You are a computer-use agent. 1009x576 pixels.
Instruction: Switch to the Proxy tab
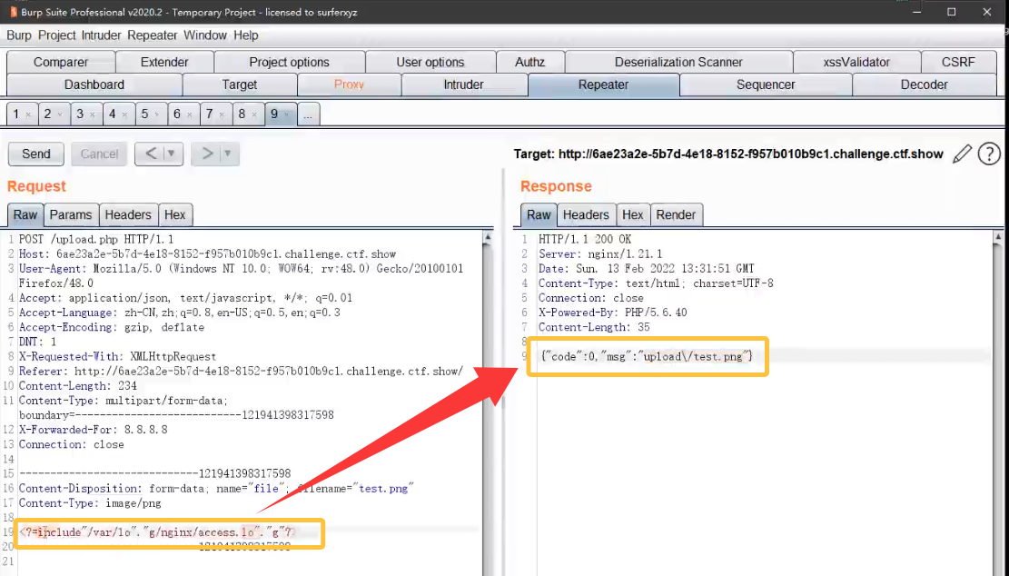349,84
